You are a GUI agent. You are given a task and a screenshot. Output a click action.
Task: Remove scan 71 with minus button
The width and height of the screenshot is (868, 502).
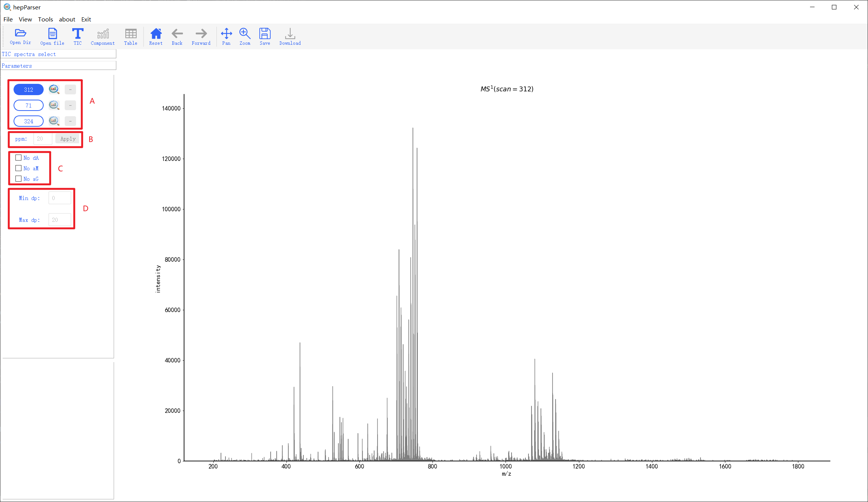(70, 105)
